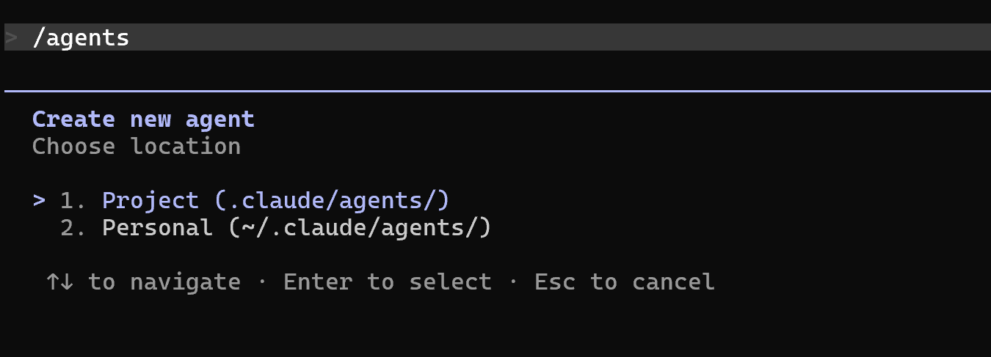
Task: Click the Choose location subtitle
Action: 137,146
